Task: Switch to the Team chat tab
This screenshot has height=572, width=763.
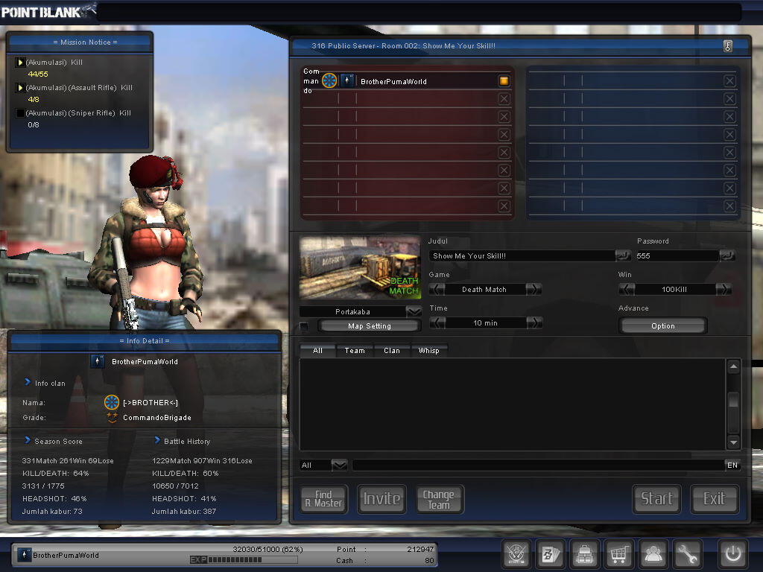Action: 355,351
